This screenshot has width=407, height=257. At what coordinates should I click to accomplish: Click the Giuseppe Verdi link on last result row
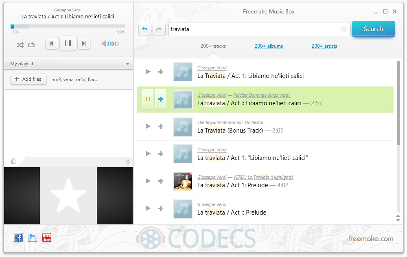point(212,204)
